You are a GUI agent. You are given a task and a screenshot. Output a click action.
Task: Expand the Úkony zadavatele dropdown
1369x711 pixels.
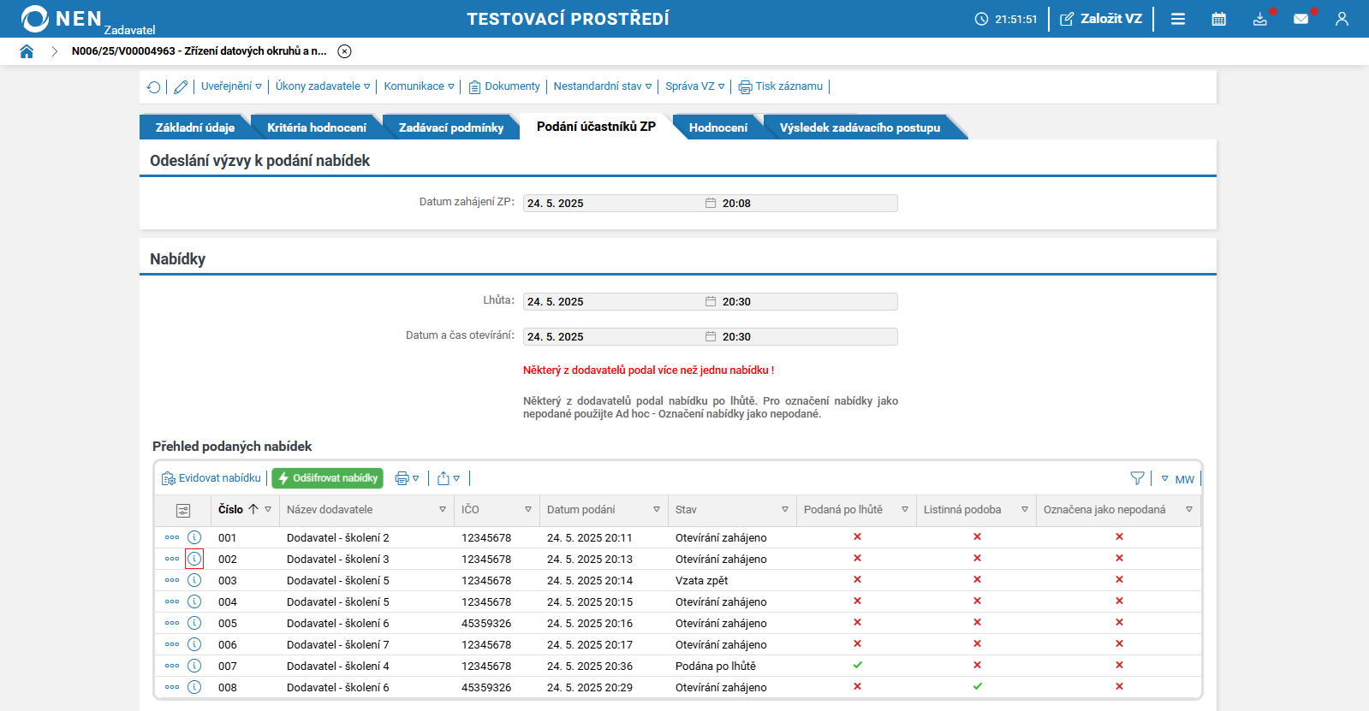pyautogui.click(x=322, y=86)
